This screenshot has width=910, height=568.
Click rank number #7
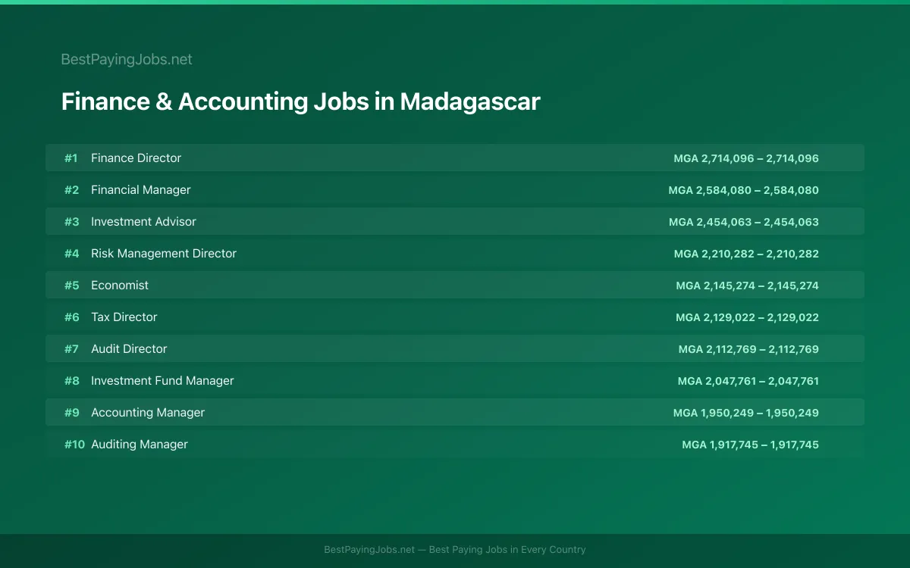[x=71, y=349]
